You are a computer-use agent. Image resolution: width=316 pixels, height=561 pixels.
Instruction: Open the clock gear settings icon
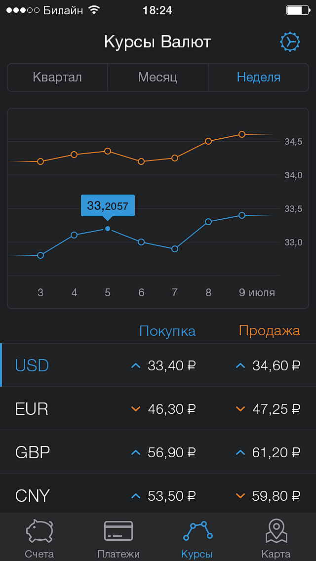[290, 42]
